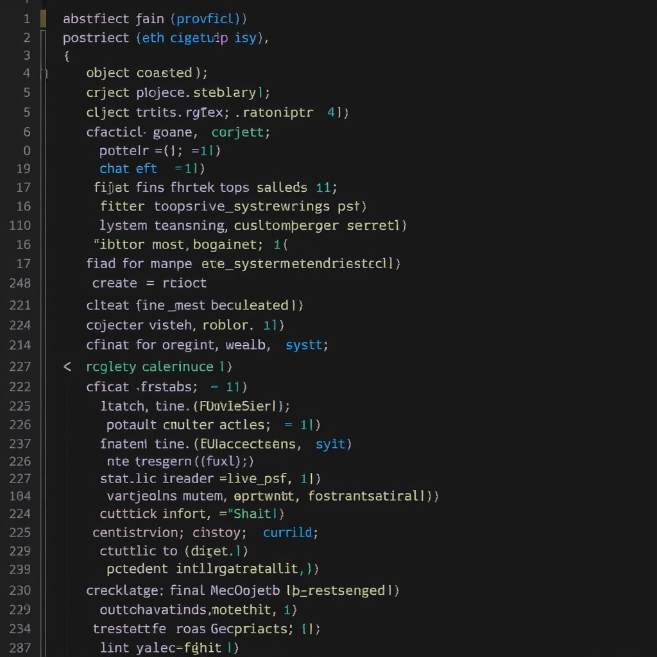Click the blue "systt" keyword

click(x=306, y=345)
